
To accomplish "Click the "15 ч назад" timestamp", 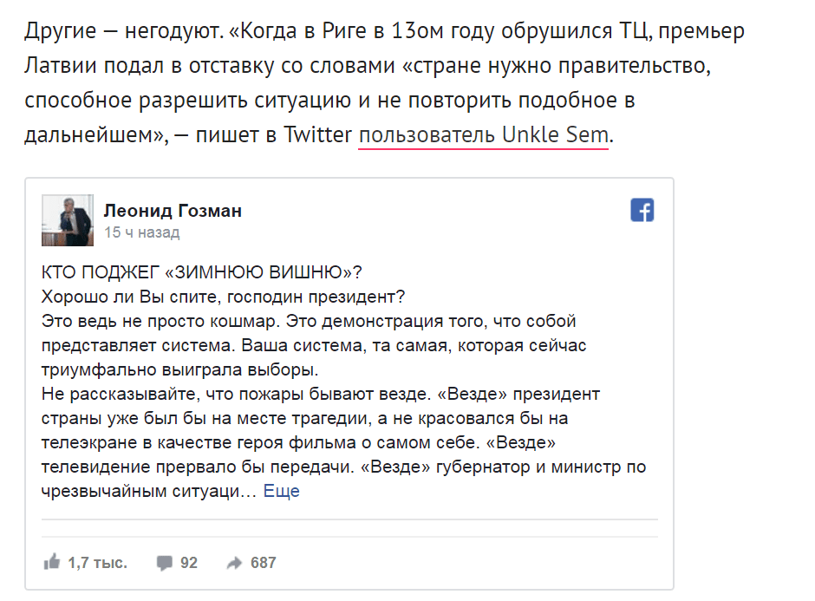I will click(142, 232).
